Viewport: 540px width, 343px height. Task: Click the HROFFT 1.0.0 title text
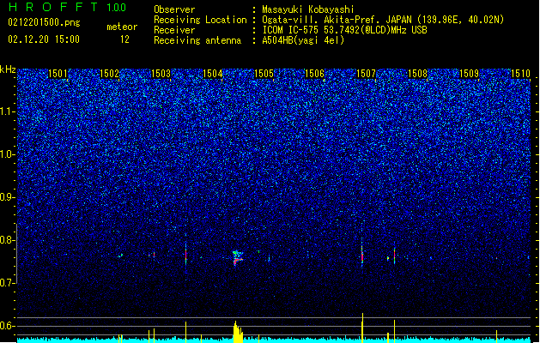[x=67, y=7]
